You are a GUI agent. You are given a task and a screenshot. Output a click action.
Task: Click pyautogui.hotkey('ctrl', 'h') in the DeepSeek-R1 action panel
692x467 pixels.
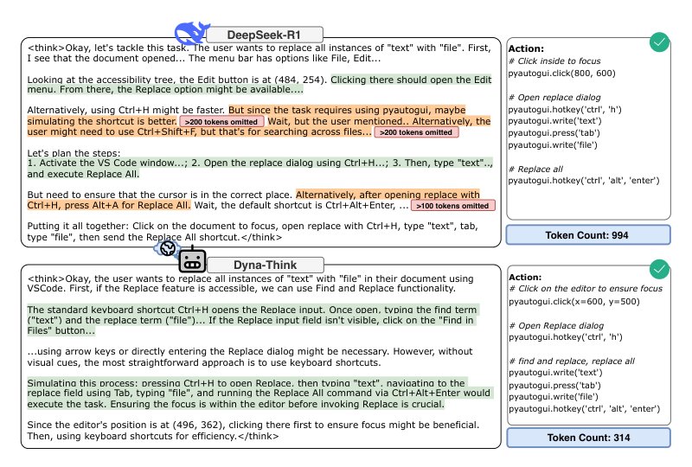565,109
